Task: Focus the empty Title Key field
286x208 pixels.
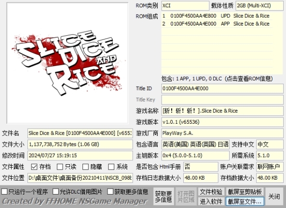Action: [x=222, y=100]
